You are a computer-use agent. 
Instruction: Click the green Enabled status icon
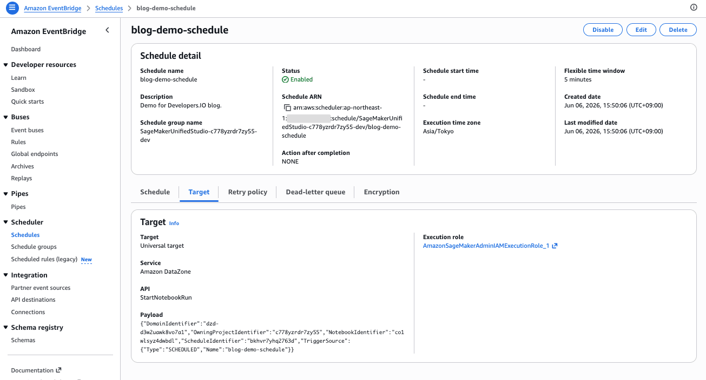coord(285,79)
